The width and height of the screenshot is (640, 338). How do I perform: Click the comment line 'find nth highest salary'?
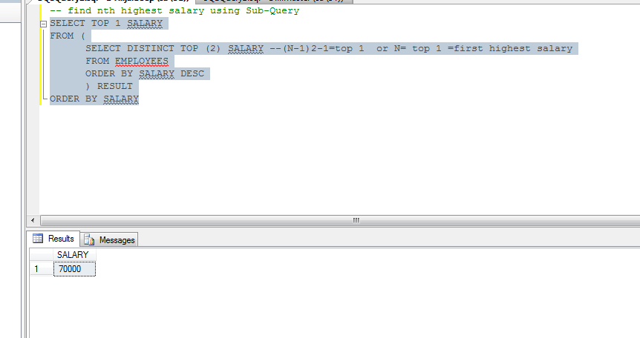174,10
